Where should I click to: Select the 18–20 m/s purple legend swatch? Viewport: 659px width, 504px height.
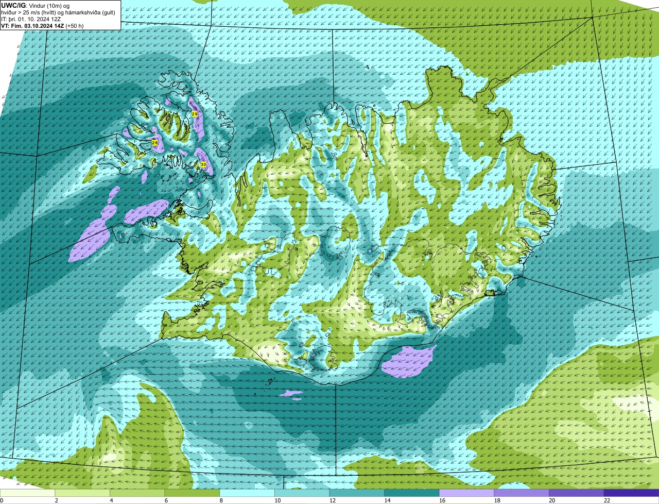[x=522, y=493]
